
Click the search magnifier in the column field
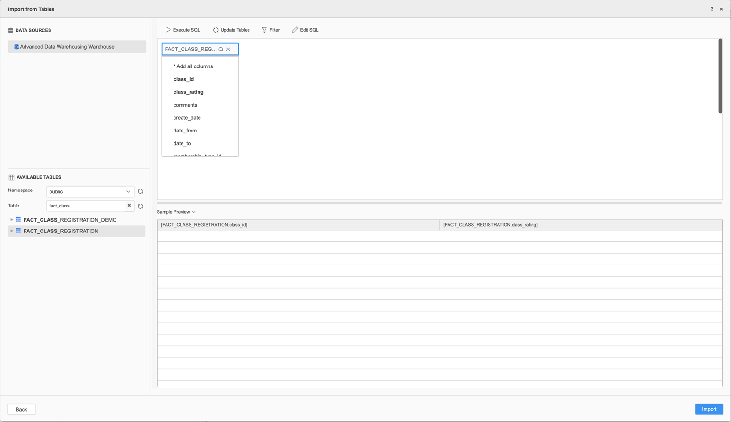(220, 49)
